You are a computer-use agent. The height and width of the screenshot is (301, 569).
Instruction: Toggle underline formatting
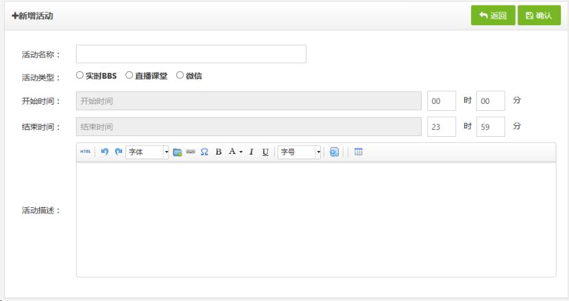[x=265, y=152]
